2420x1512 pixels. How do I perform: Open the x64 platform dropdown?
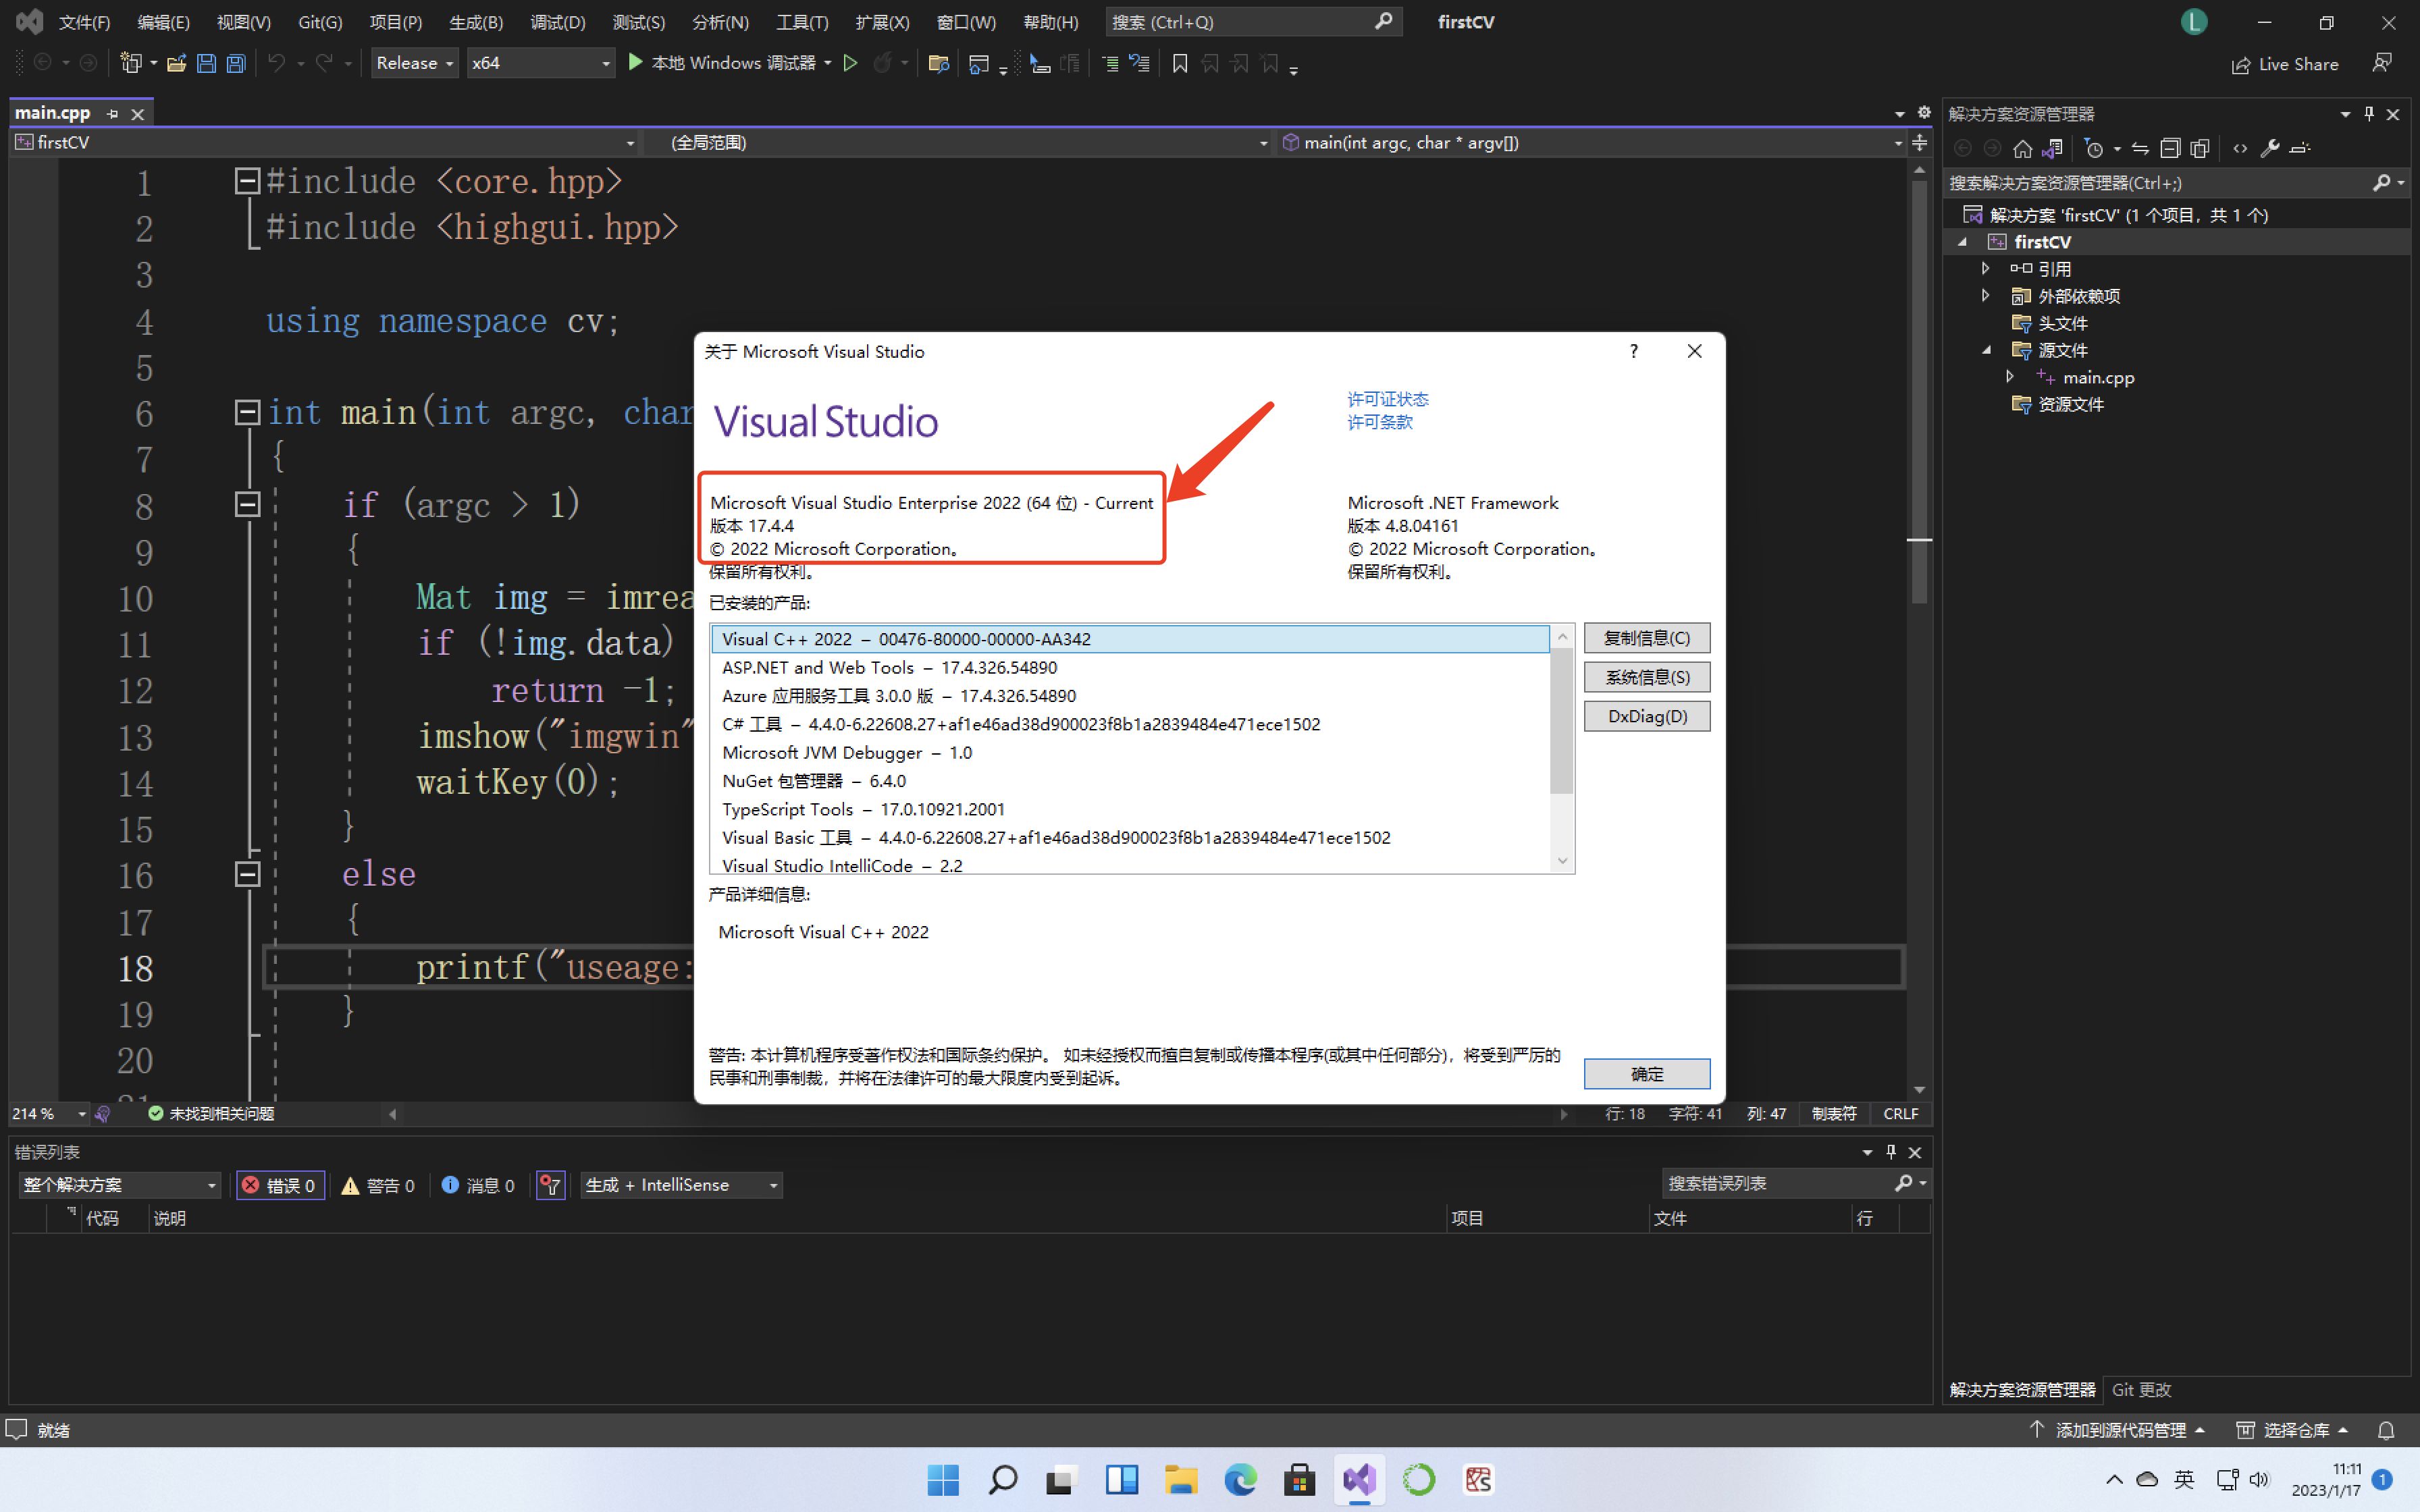(x=540, y=63)
